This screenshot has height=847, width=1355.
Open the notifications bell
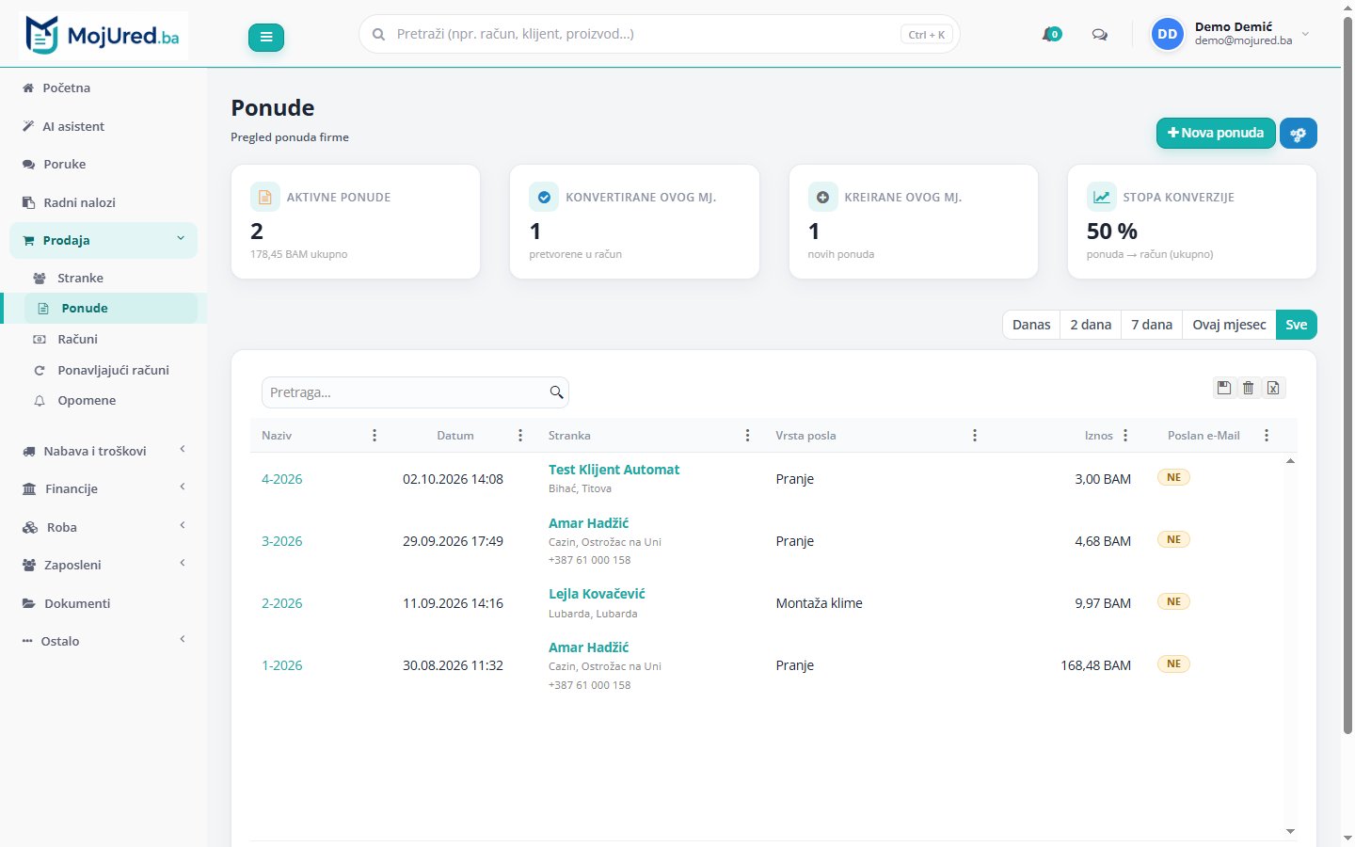[1051, 35]
